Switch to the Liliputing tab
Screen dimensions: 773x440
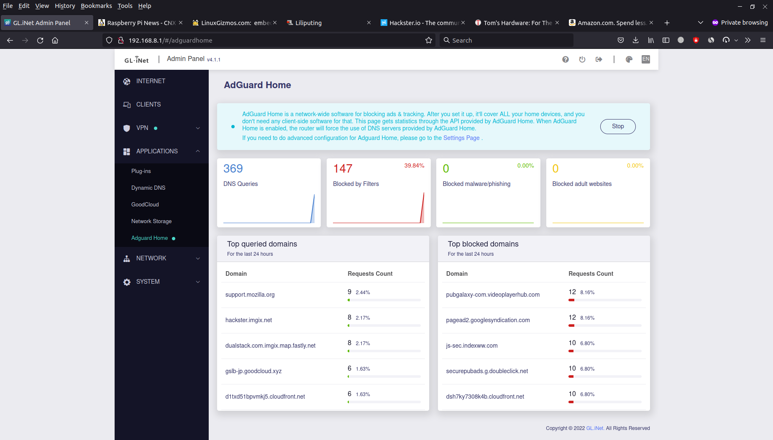pyautogui.click(x=329, y=23)
